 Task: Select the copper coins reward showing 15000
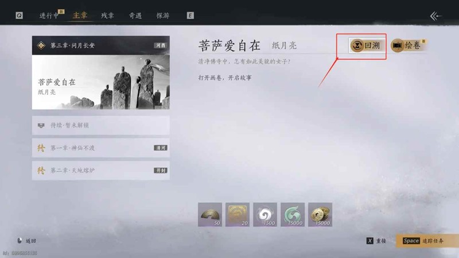(320, 214)
